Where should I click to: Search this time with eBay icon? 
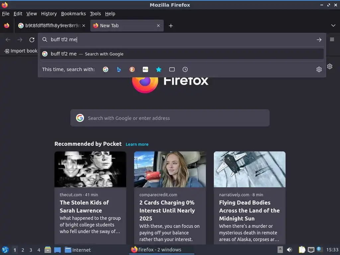(x=145, y=69)
